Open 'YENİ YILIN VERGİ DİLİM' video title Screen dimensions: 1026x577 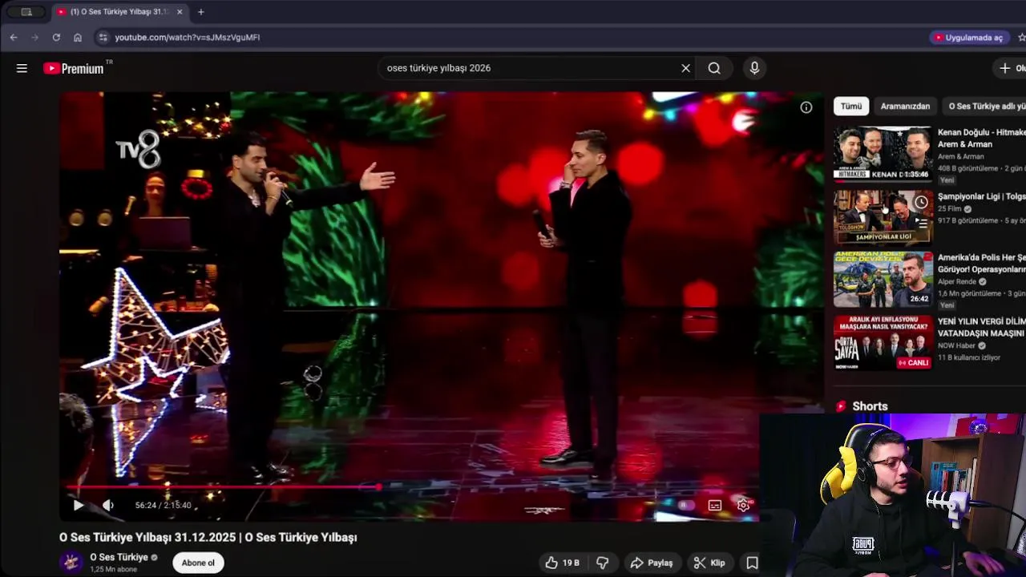[982, 327]
